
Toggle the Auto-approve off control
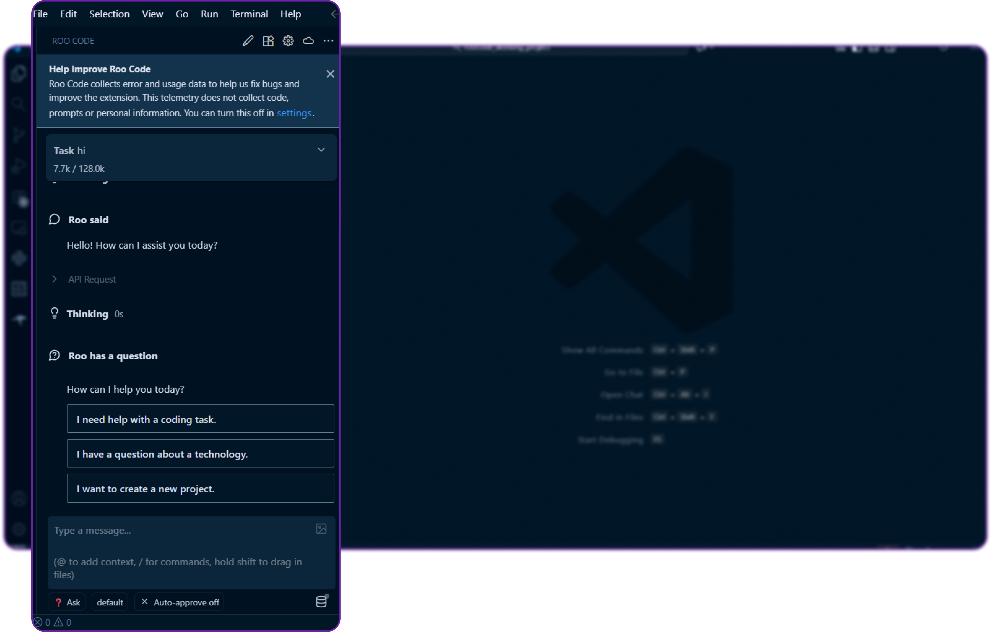[x=180, y=602]
